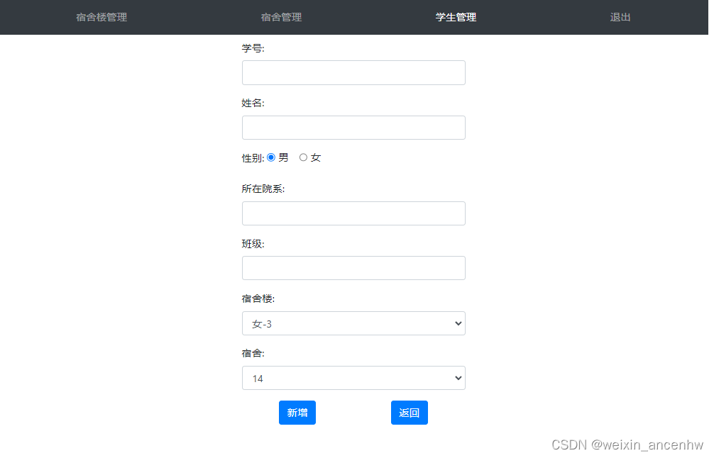Open the 宿舍楼 dropdown showing 女-3

pos(353,323)
